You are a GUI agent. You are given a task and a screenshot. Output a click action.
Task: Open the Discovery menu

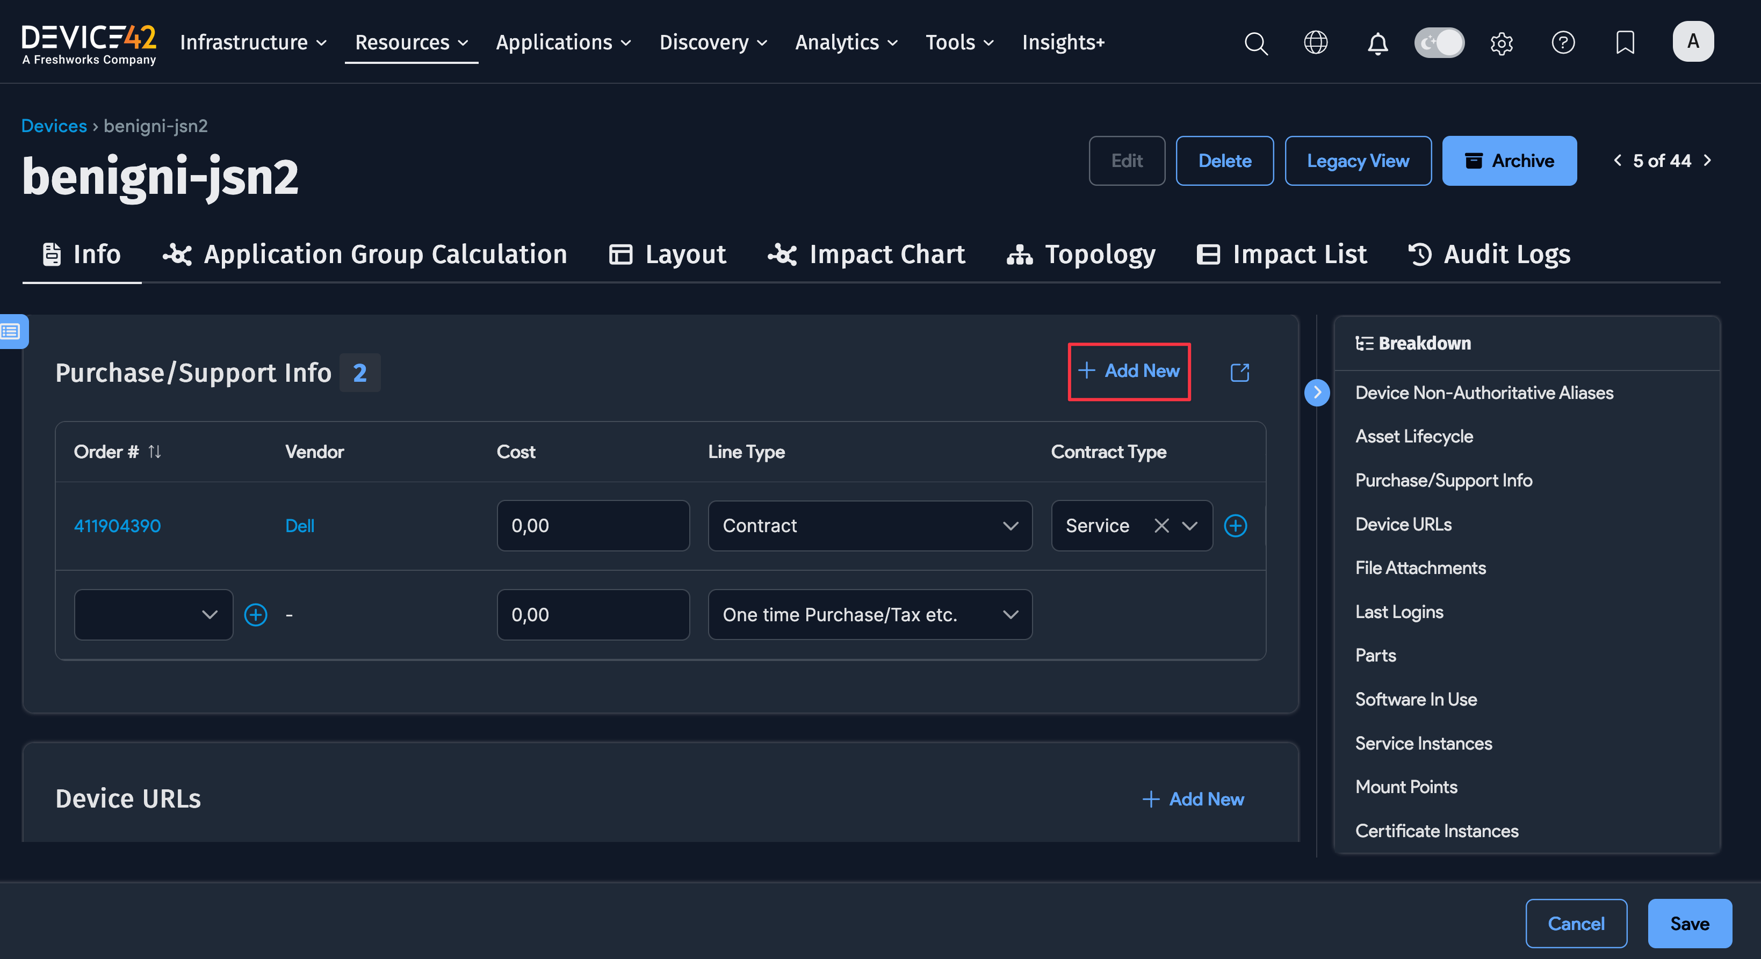point(713,42)
